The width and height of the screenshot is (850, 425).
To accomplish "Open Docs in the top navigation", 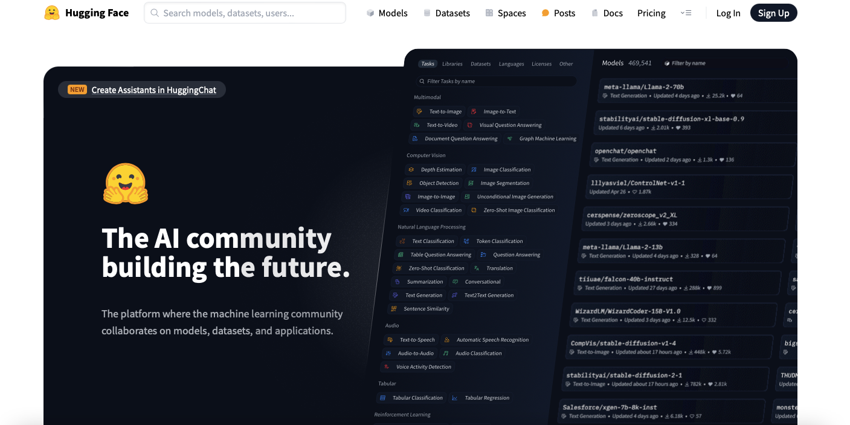I will pyautogui.click(x=607, y=13).
